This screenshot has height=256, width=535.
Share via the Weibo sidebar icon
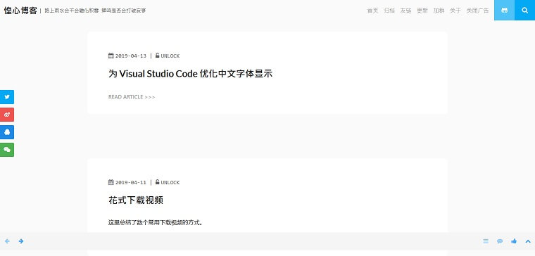click(x=7, y=115)
